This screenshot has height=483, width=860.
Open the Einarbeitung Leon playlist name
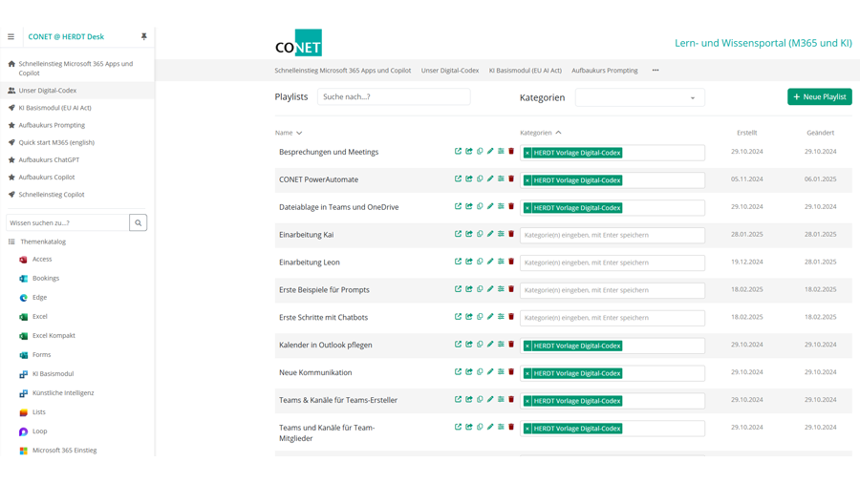pos(310,262)
